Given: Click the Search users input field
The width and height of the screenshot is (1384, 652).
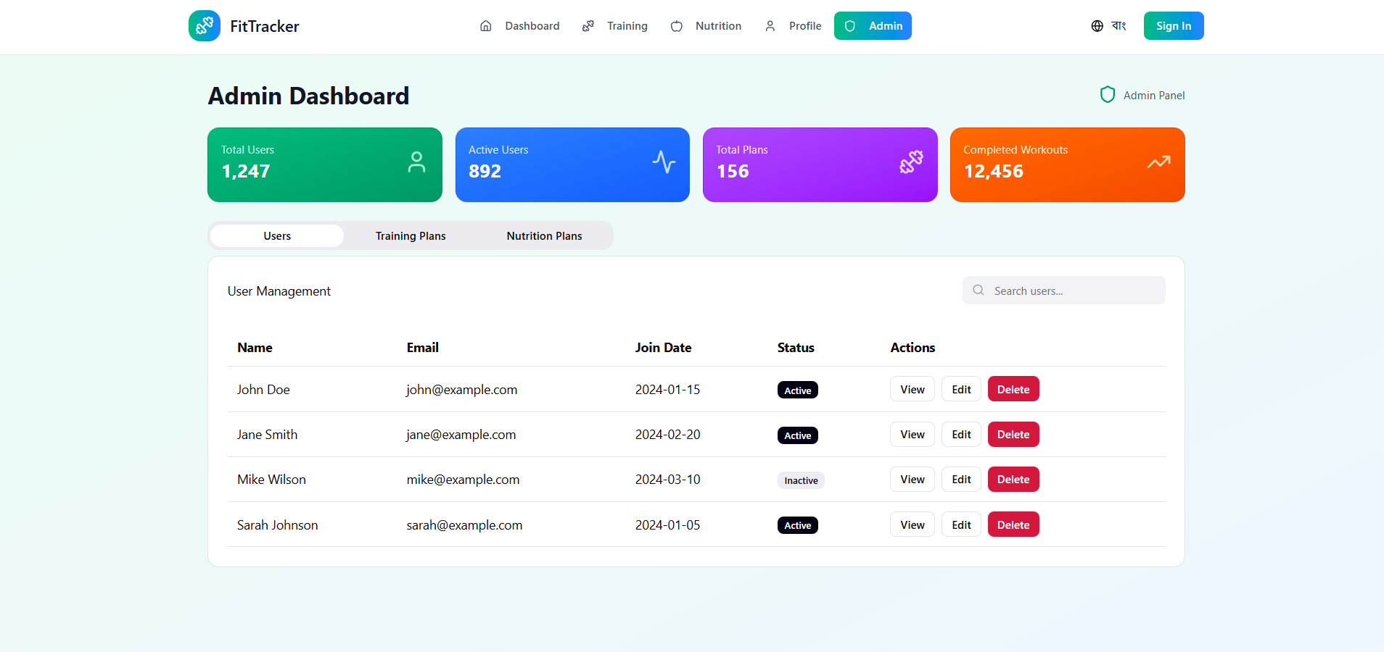Looking at the screenshot, I should coord(1063,290).
